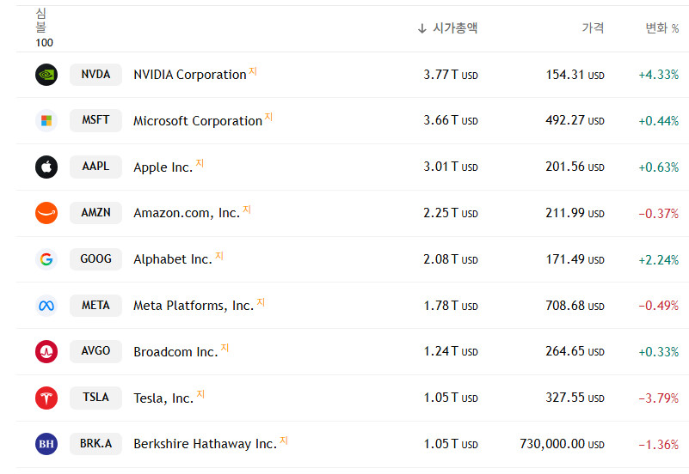Click the Google logo icon
Viewport: 689px width, 474px height.
(46, 259)
